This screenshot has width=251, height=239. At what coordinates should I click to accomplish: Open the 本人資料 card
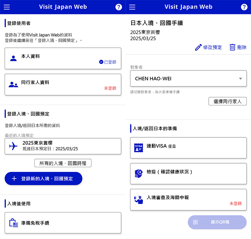(x=63, y=58)
